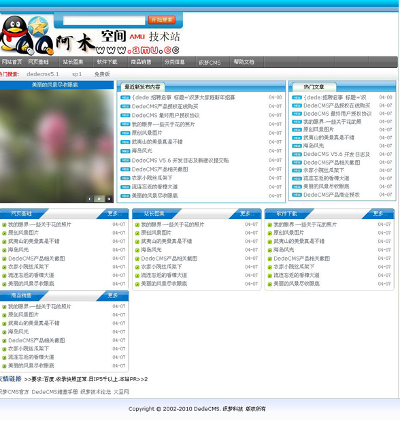
Task: Open {dede:招聘启事 article in recent list
Action: pyautogui.click(x=184, y=98)
